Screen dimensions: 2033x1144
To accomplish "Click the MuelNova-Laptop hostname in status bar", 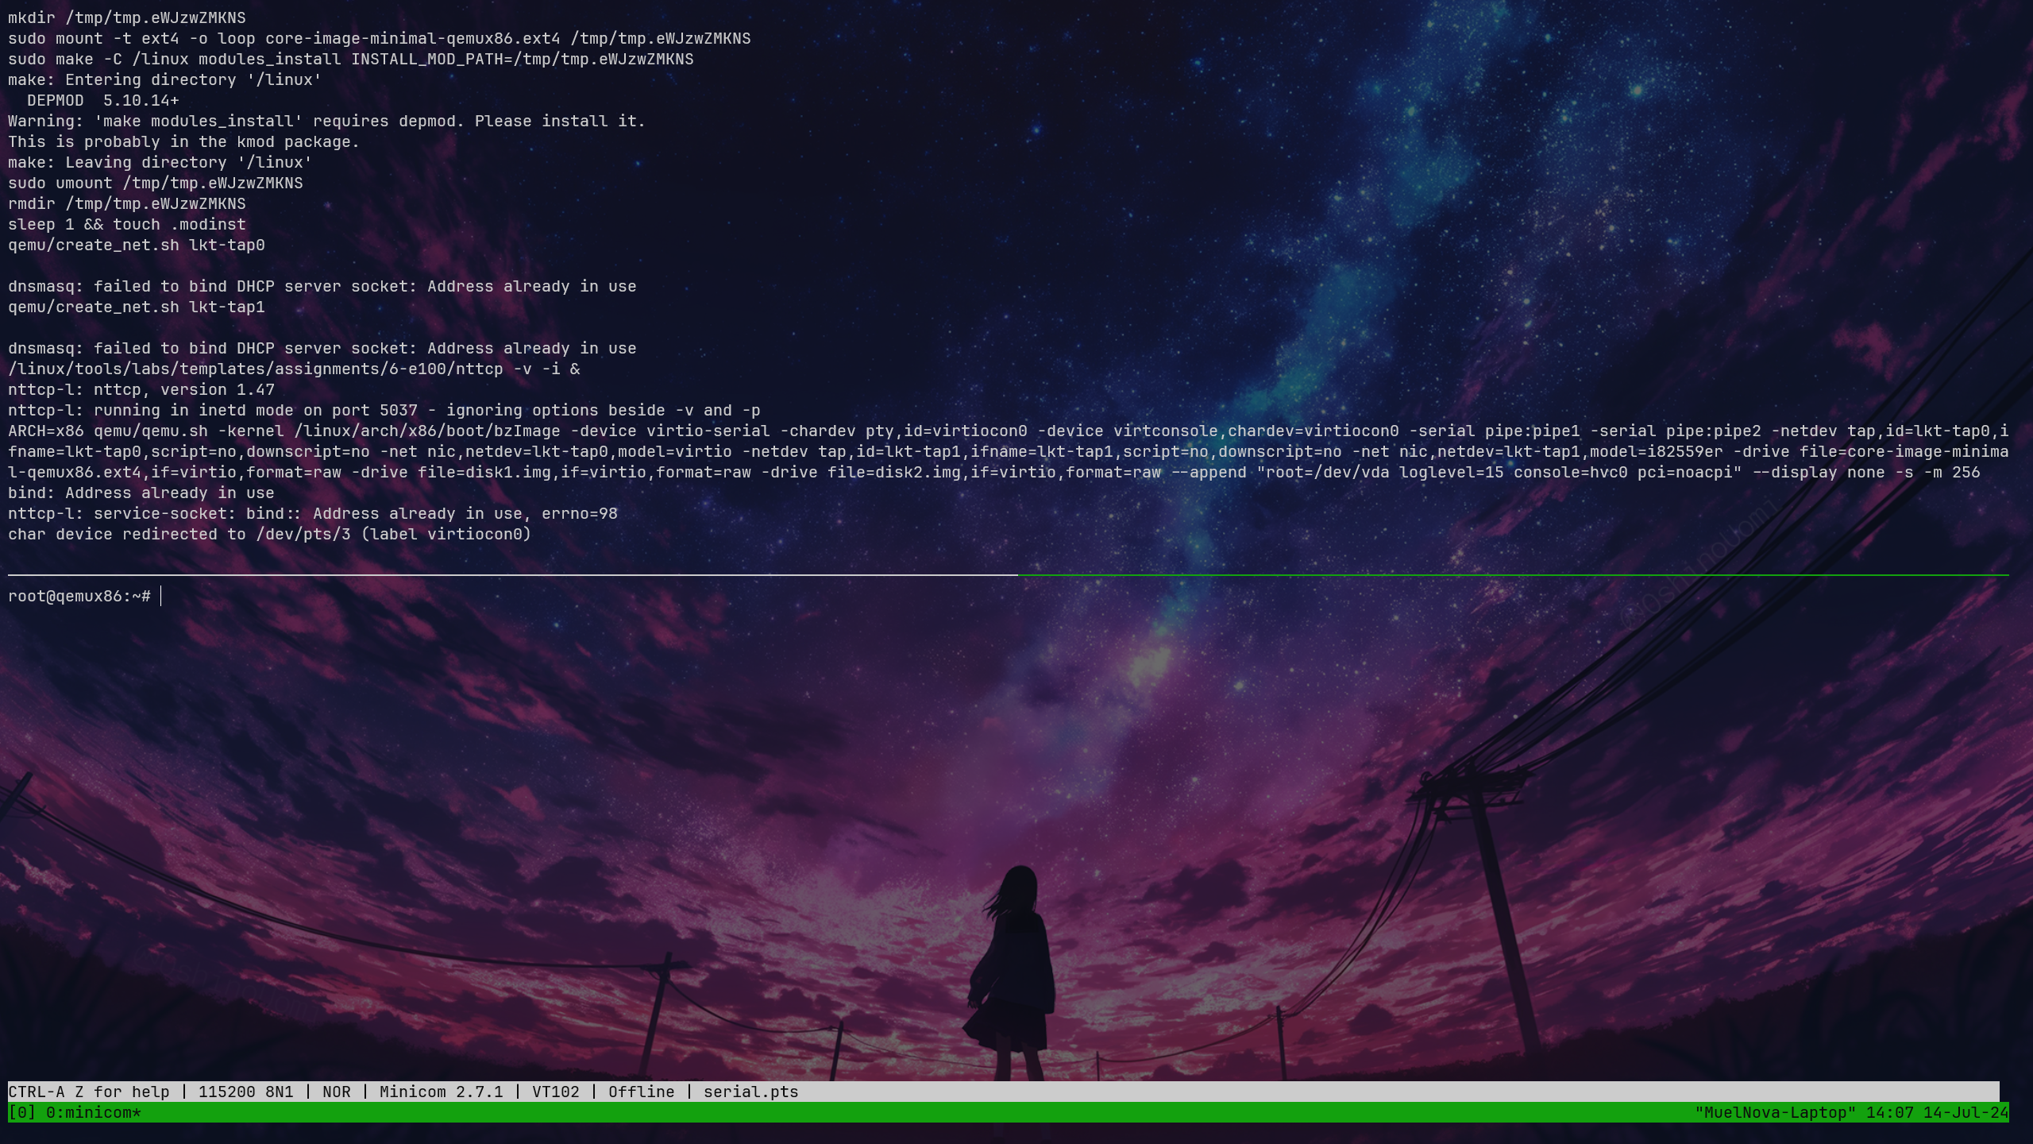I will [1775, 1112].
